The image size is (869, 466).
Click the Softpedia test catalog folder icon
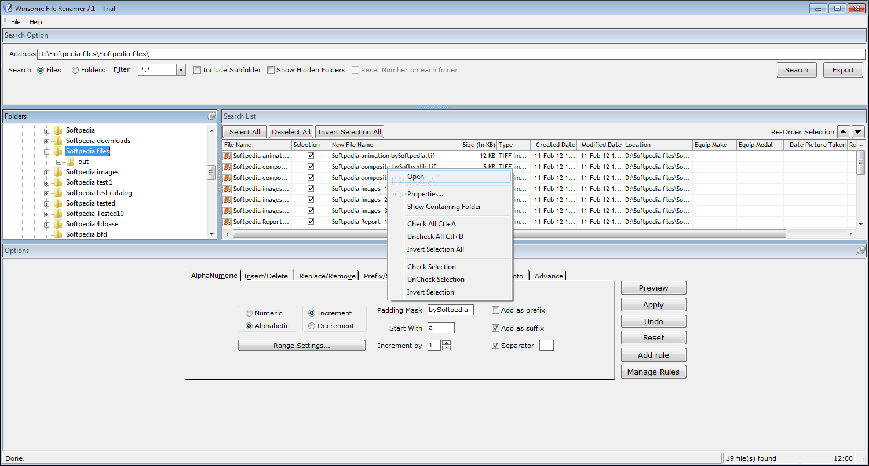(x=58, y=193)
